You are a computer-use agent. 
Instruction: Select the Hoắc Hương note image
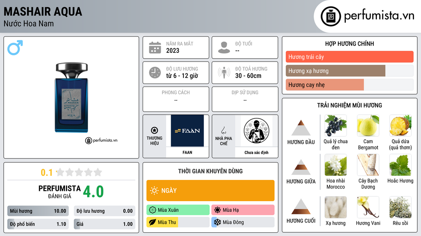400,165
